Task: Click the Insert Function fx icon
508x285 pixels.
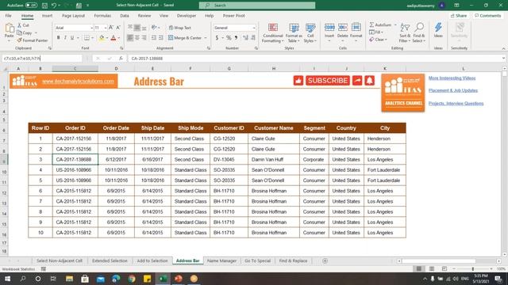Action: pyautogui.click(x=121, y=59)
